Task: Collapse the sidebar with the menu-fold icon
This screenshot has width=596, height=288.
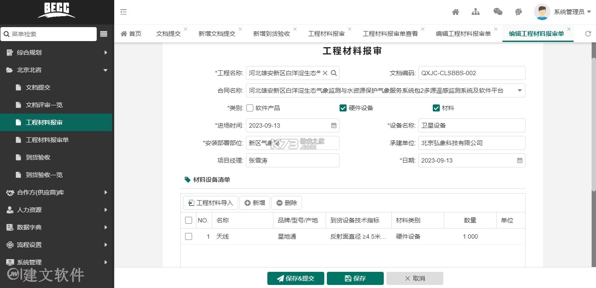Action: (123, 12)
